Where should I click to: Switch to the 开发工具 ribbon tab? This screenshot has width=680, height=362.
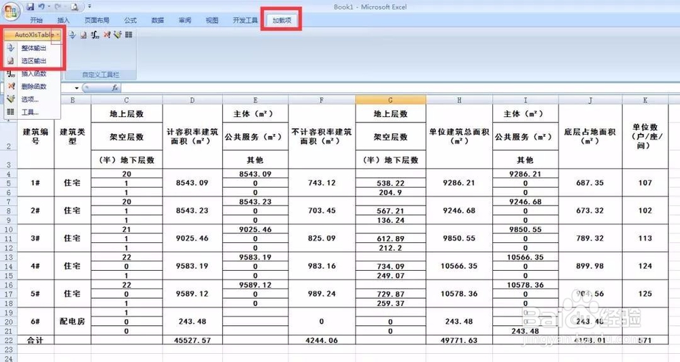(245, 20)
